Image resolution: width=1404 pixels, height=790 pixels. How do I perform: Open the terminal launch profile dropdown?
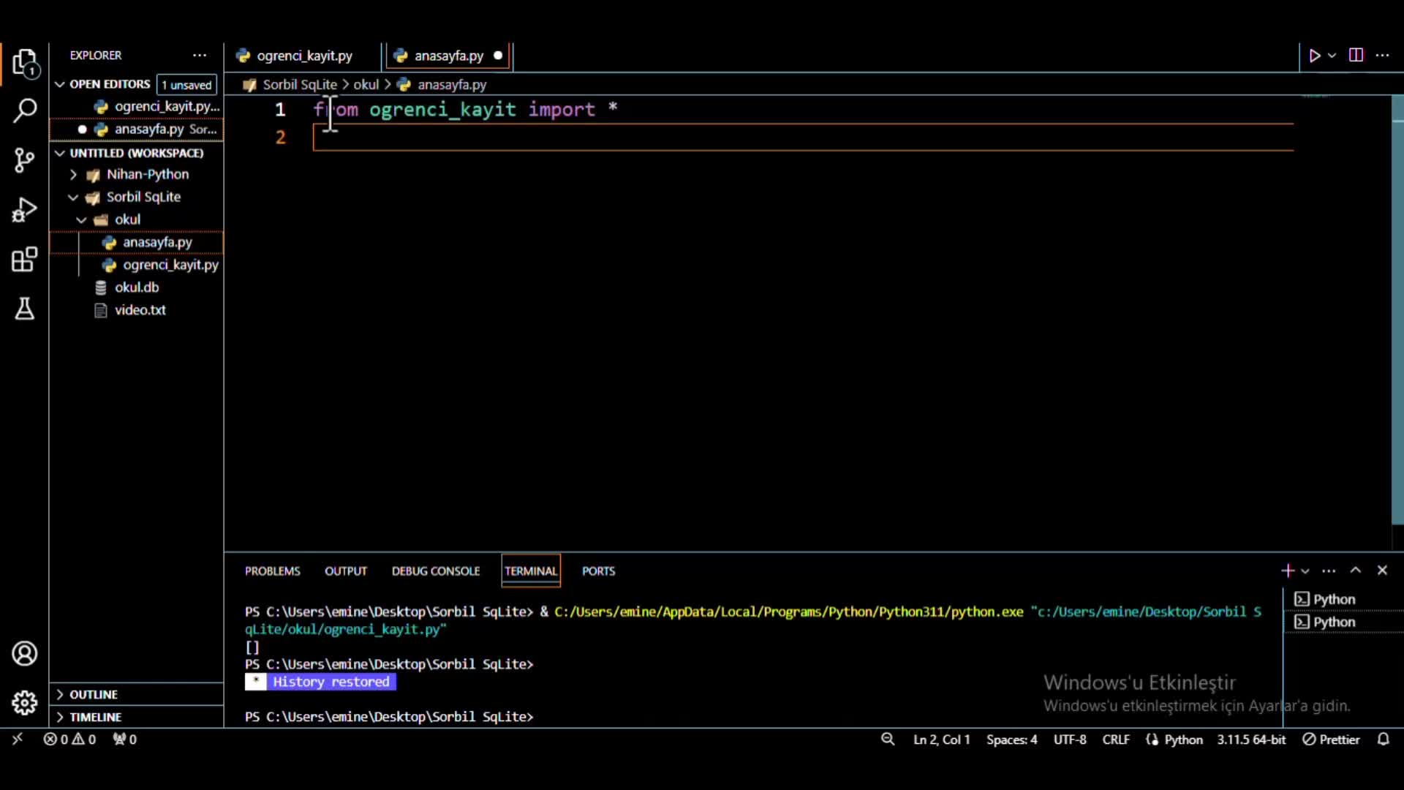[1305, 571]
